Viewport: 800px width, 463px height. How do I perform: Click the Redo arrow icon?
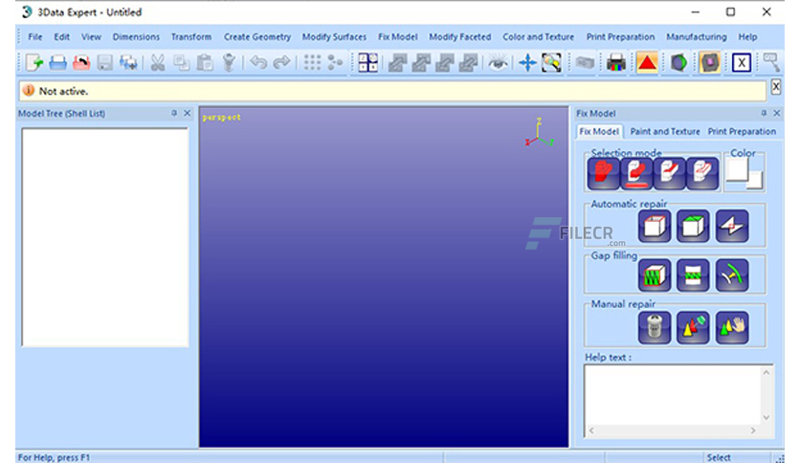coord(281,63)
